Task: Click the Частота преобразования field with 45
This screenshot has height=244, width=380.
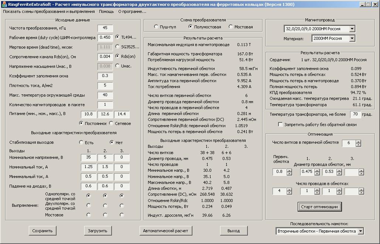Action: (x=105, y=28)
